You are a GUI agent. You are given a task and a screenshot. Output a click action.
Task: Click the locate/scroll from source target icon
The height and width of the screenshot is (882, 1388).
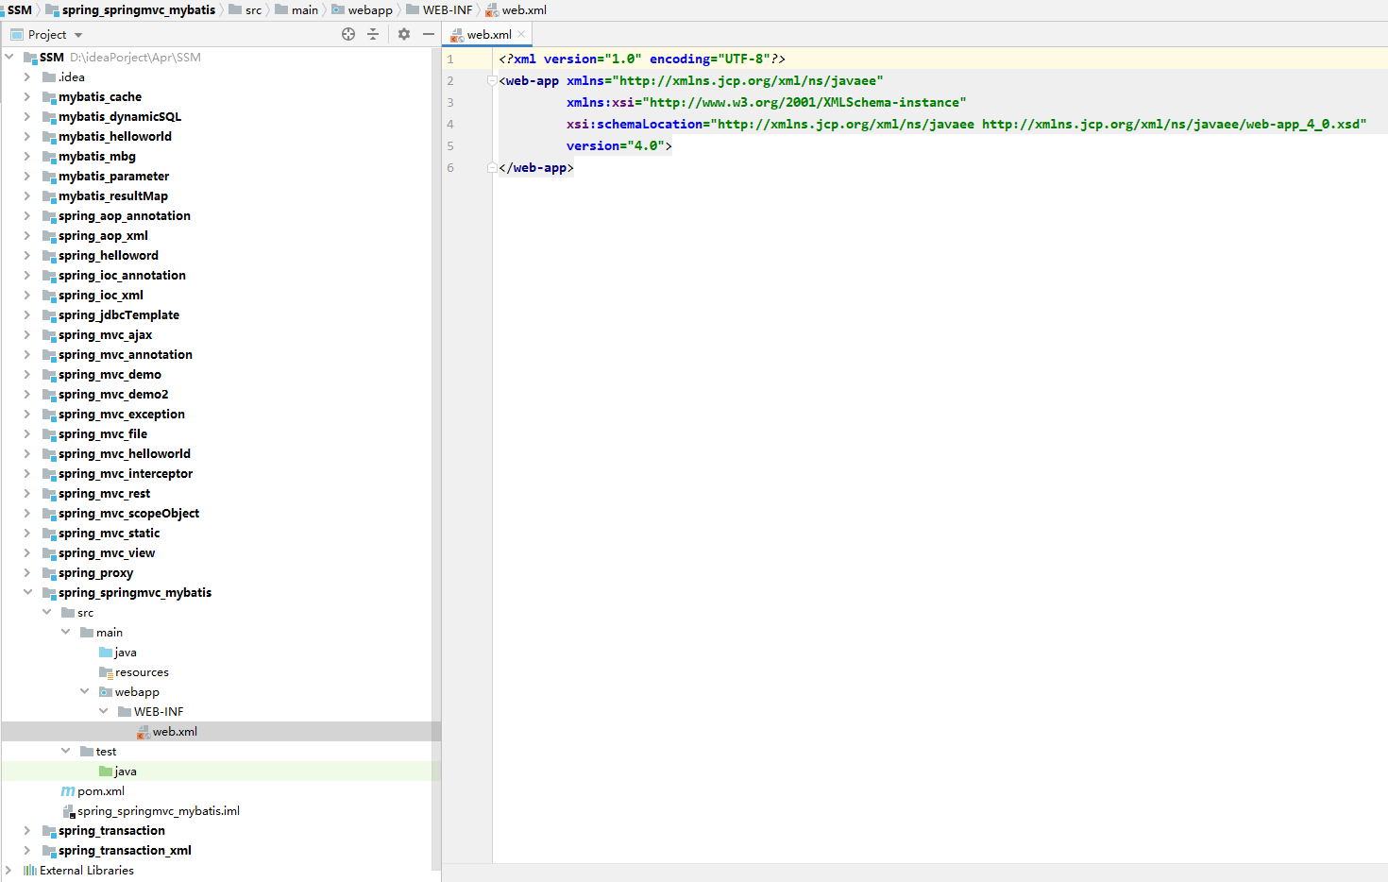pyautogui.click(x=348, y=34)
